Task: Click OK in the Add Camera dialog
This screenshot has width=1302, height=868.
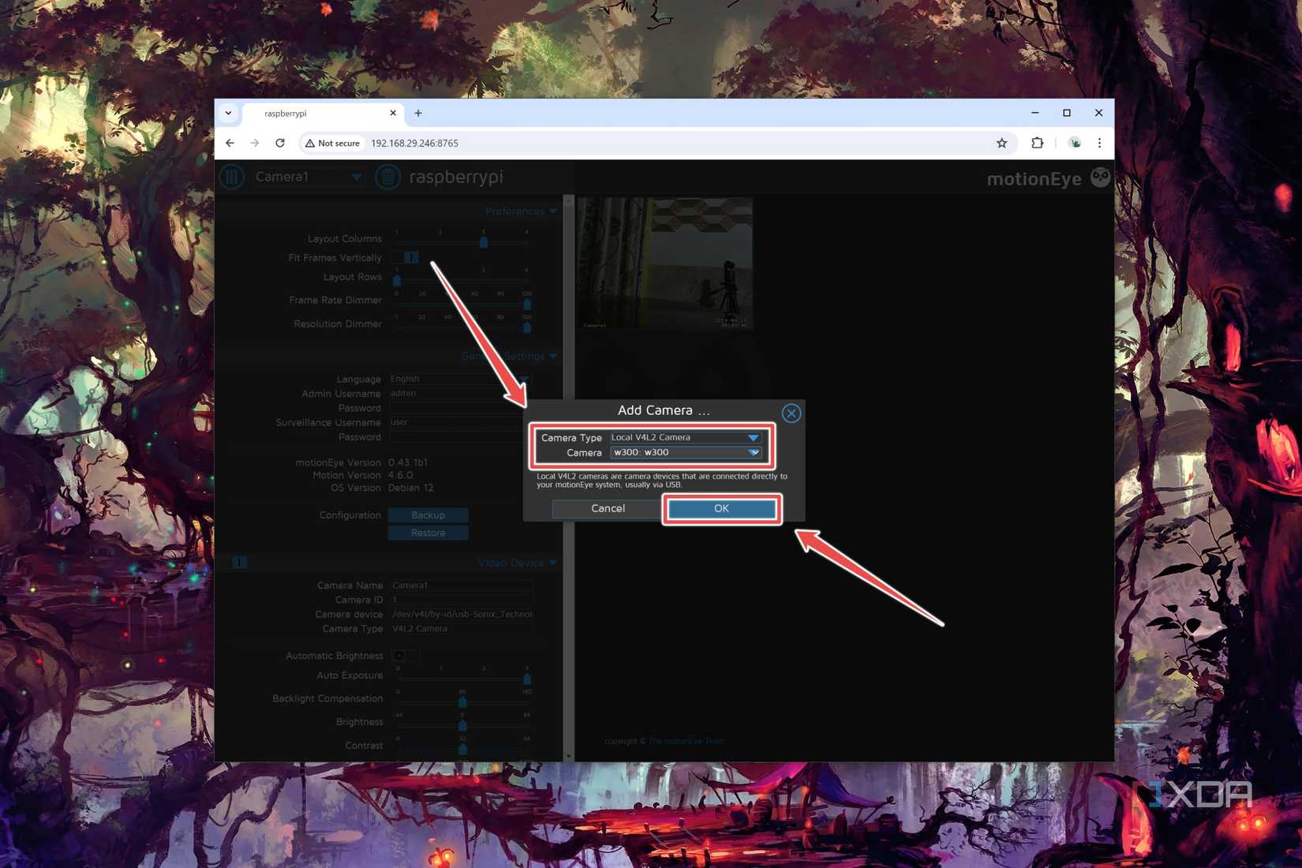Action: coord(721,509)
